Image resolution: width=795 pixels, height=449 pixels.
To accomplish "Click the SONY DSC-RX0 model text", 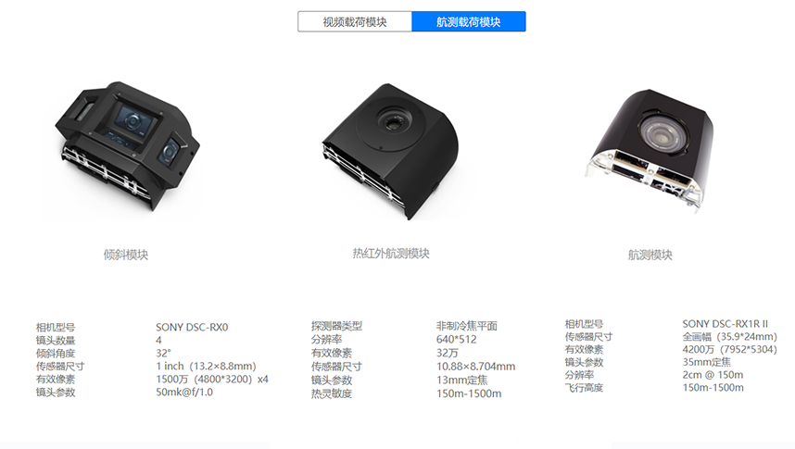I will tap(192, 328).
